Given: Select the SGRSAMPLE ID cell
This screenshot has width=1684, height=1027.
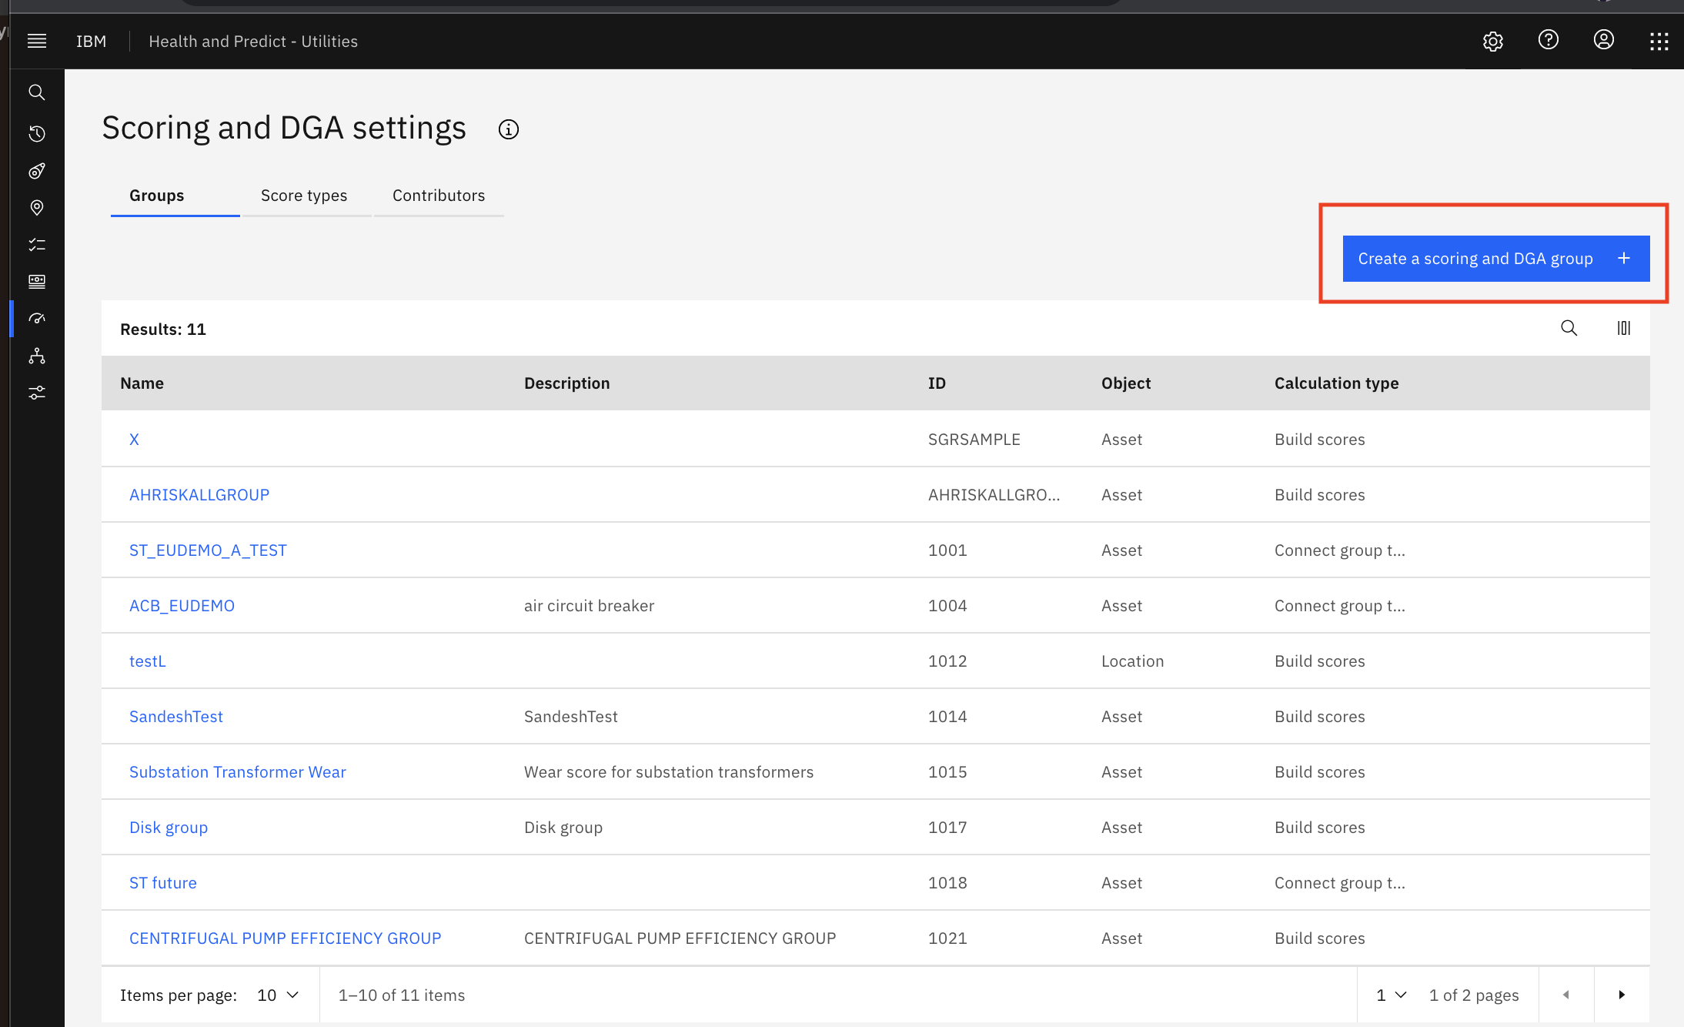Looking at the screenshot, I should click(974, 440).
